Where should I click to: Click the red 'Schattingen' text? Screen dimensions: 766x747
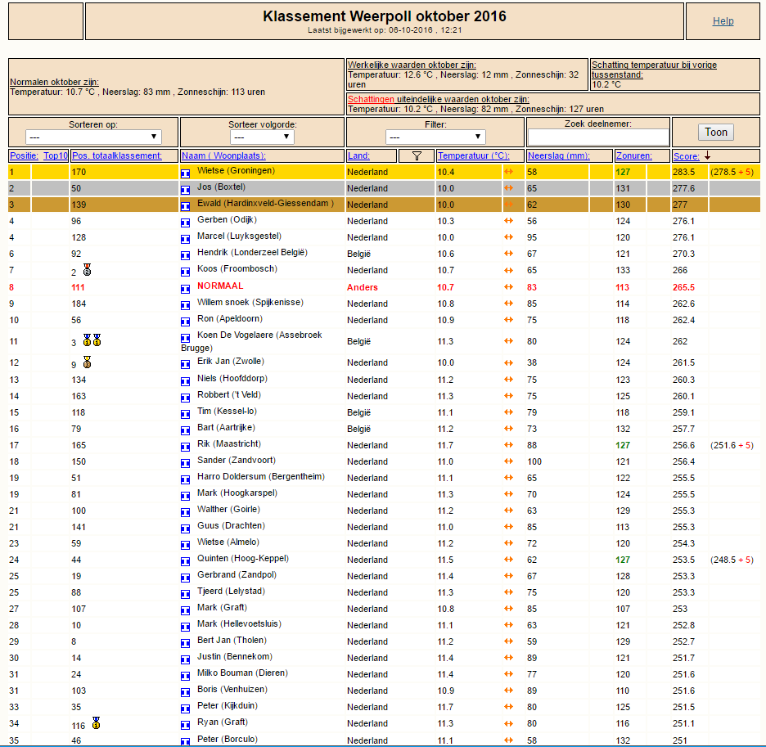pyautogui.click(x=371, y=99)
